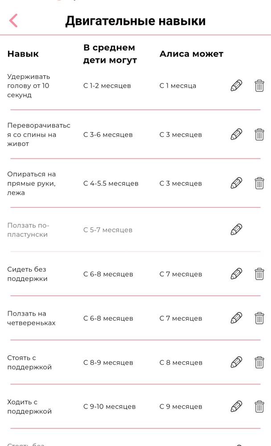Delete the skill 'Удерживать голову от 10 секунд'
Viewport: 271px width, 446px height.
tap(259, 85)
